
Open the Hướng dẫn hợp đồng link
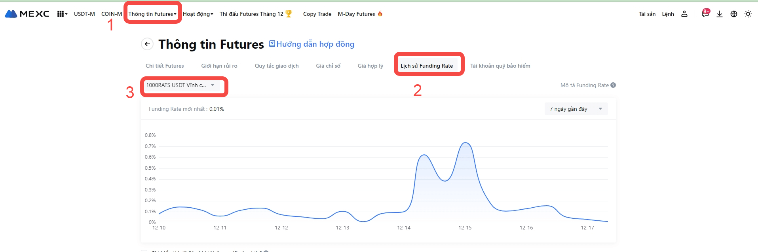[312, 44]
